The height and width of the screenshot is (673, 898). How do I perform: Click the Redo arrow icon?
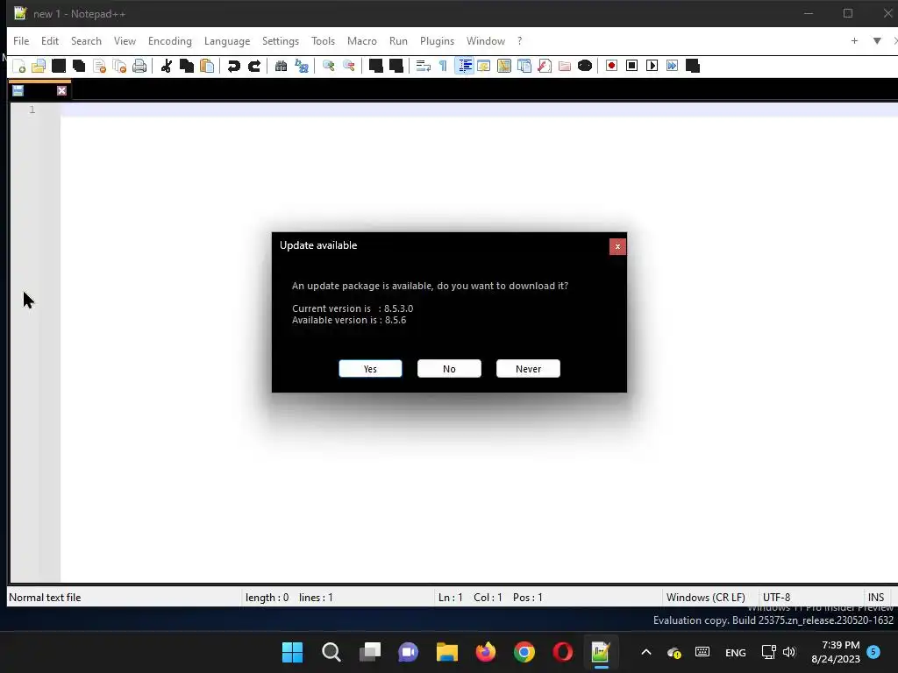(x=253, y=66)
